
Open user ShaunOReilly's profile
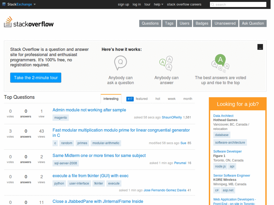tap(172, 117)
